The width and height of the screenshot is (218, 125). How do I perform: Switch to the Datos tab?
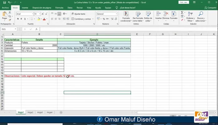coord(70,8)
